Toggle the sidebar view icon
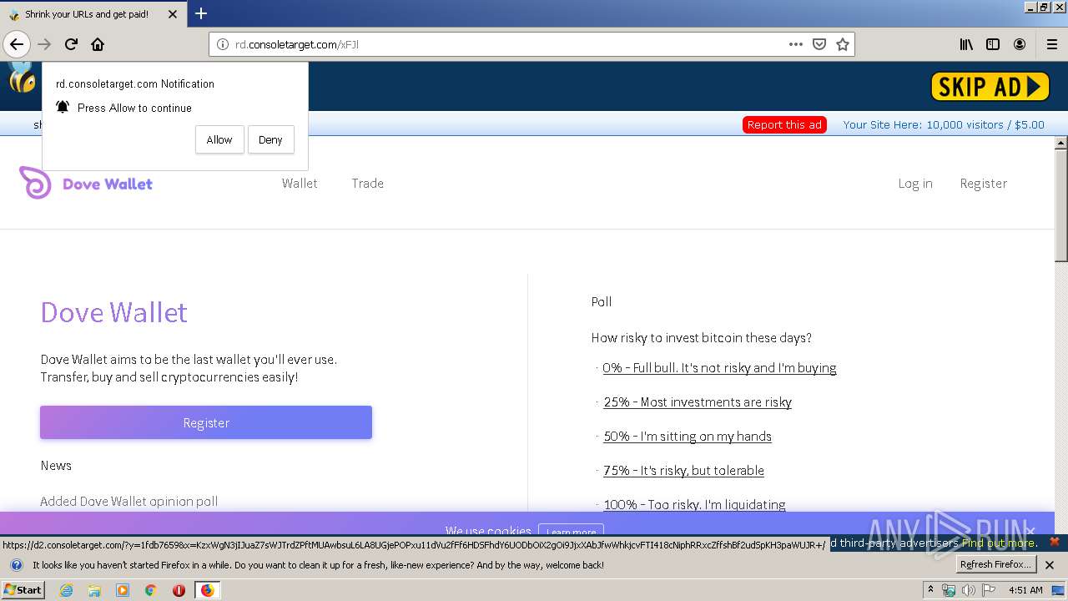The width and height of the screenshot is (1068, 601). click(993, 44)
